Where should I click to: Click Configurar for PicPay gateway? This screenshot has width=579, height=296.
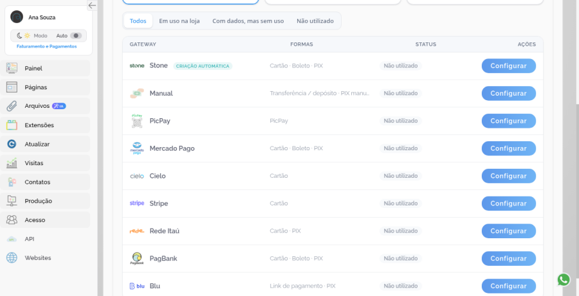(x=508, y=121)
